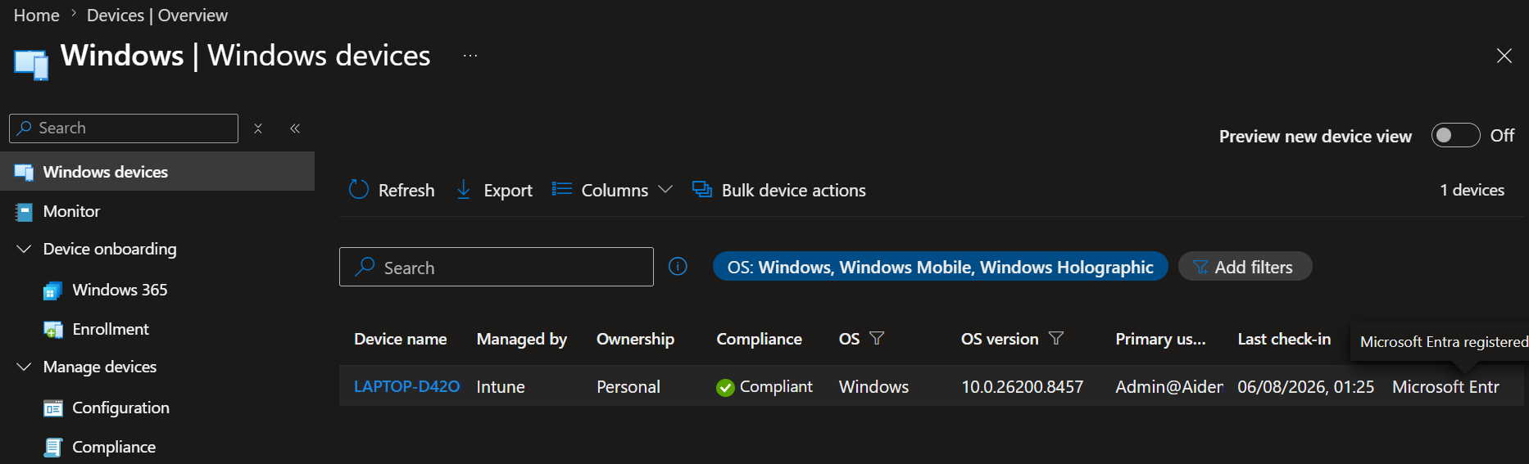Toggle Preview new device view switch

tap(1455, 135)
